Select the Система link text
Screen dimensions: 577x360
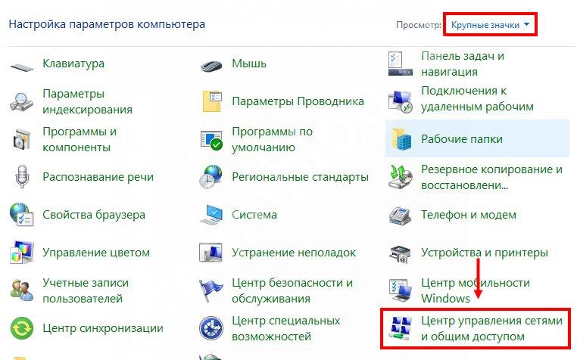pos(254,215)
